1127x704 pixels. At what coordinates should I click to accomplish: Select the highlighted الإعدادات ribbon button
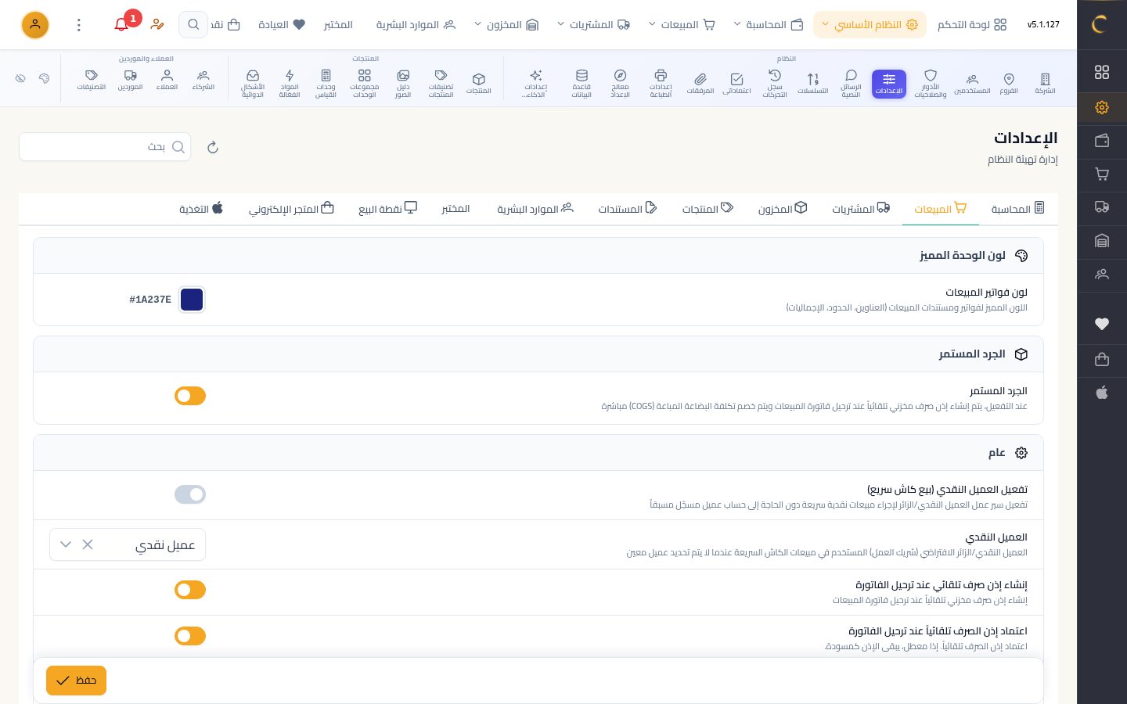[889, 84]
